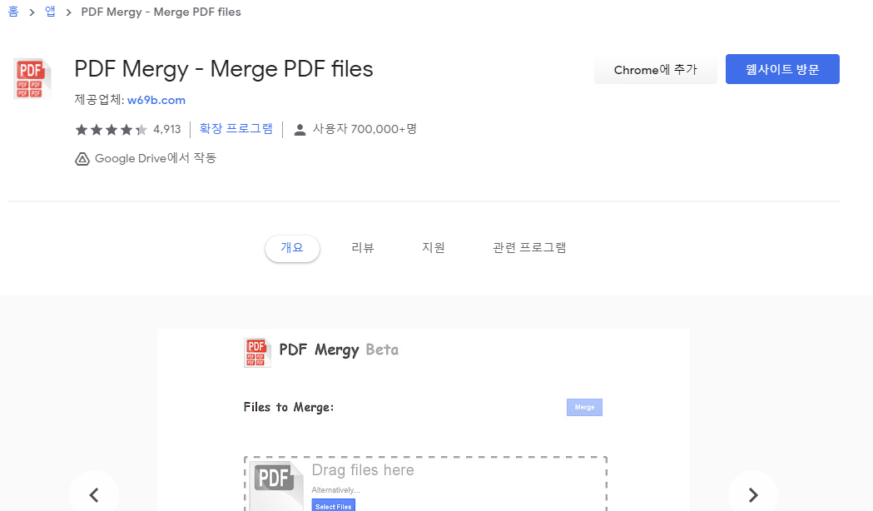This screenshot has height=511, width=873.
Task: Switch to the 리뷰 tab
Action: click(x=363, y=248)
